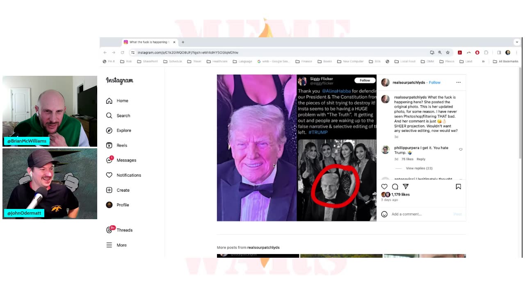This screenshot has height=295, width=525.
Task: Open Search in the Instagram sidebar
Action: pos(118,116)
